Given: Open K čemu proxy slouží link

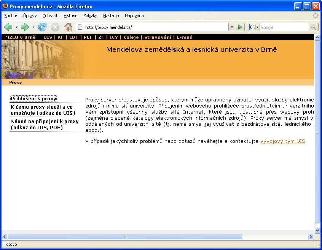Looking at the screenshot, I should pos(43,110).
